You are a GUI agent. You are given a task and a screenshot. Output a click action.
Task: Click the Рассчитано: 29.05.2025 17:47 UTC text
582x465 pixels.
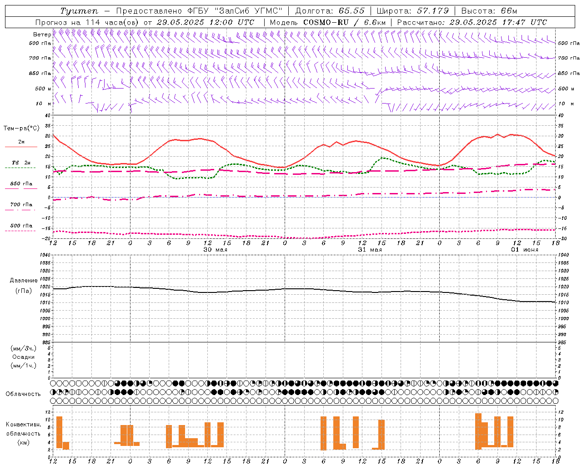(472, 22)
